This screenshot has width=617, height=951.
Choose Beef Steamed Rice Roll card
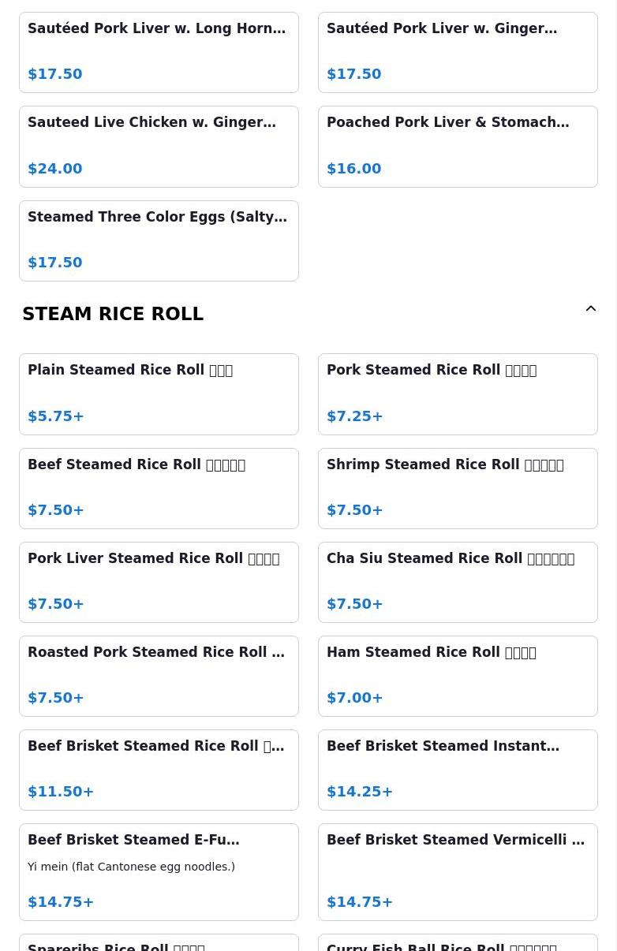(x=159, y=487)
